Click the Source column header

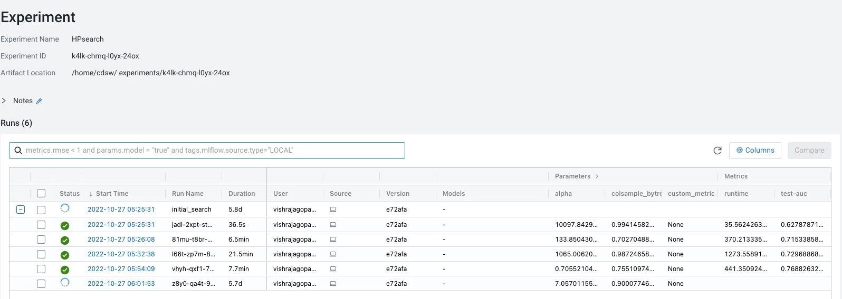340,194
